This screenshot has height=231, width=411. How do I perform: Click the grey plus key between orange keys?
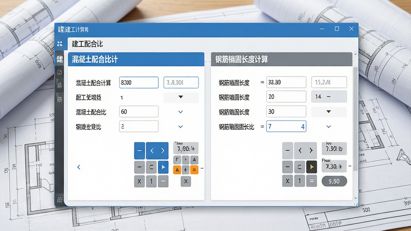pyautogui.click(x=185, y=170)
